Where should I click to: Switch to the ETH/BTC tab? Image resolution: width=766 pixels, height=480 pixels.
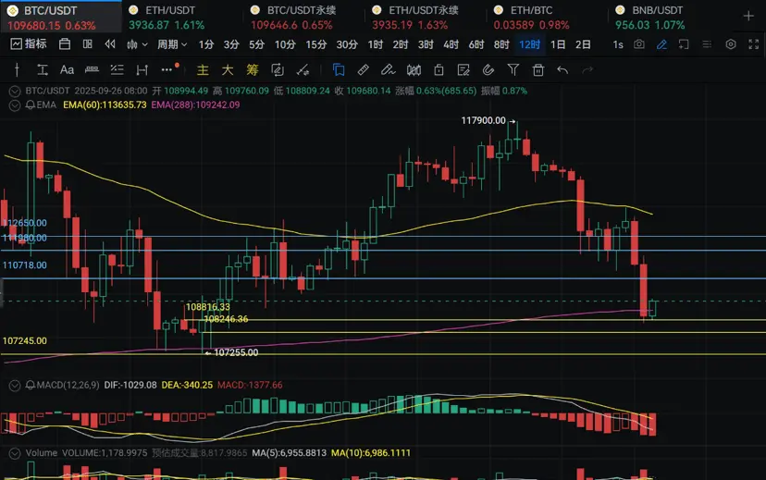pos(547,17)
